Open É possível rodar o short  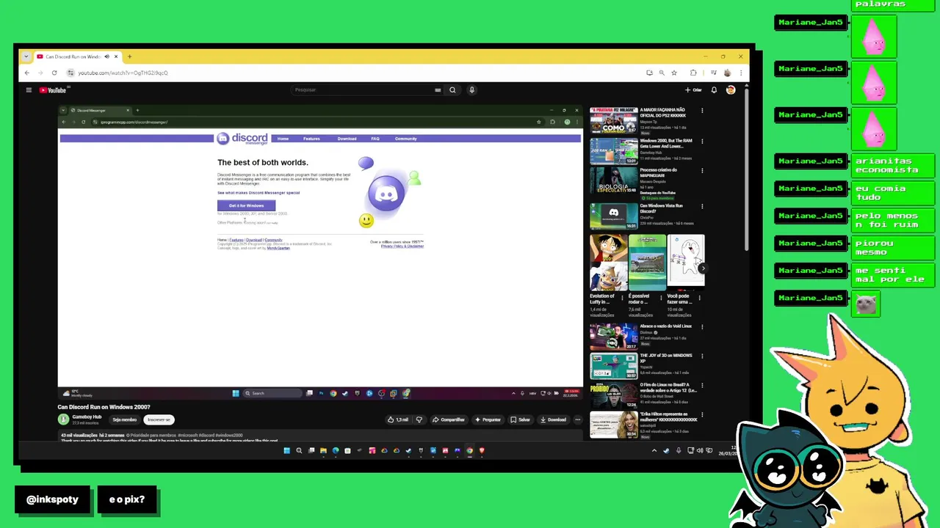(647, 262)
